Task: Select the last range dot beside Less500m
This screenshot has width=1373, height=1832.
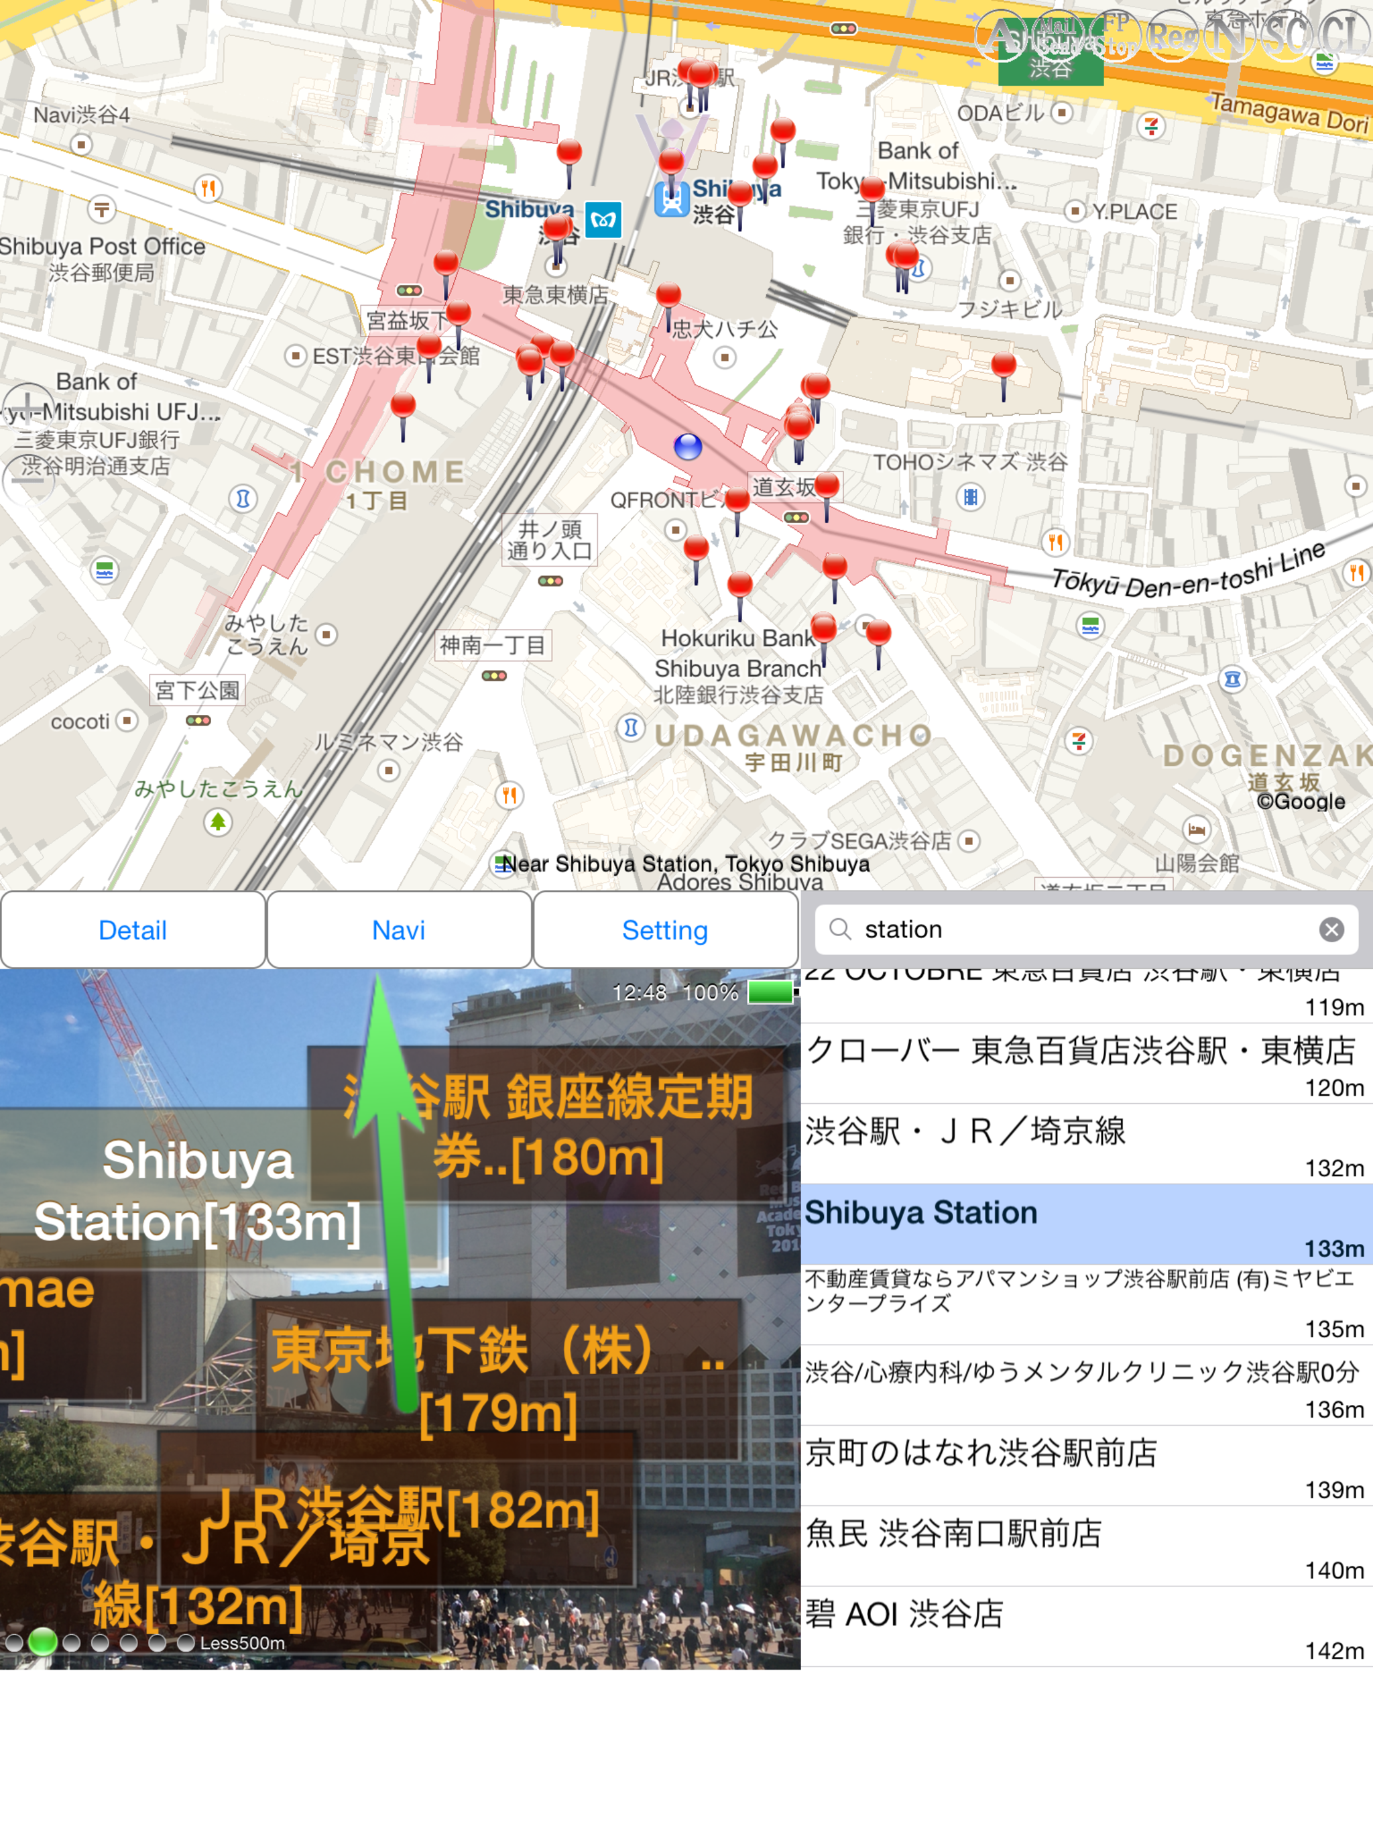Action: [x=186, y=1642]
